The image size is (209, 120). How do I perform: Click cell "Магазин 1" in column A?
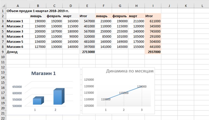click(x=18, y=21)
